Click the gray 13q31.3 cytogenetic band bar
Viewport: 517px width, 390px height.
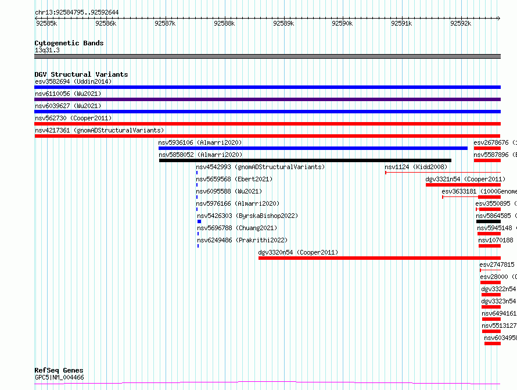267,56
